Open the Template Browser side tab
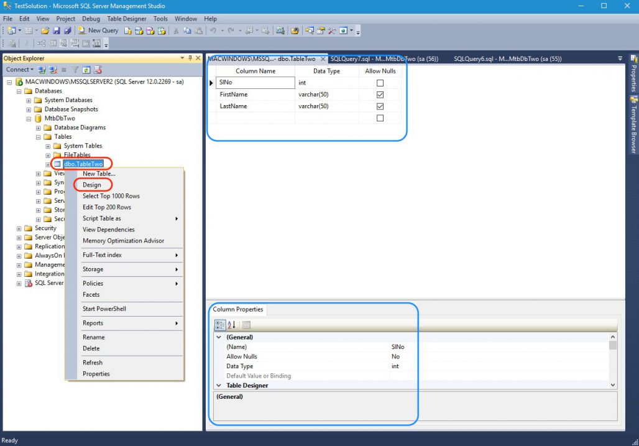 point(633,125)
